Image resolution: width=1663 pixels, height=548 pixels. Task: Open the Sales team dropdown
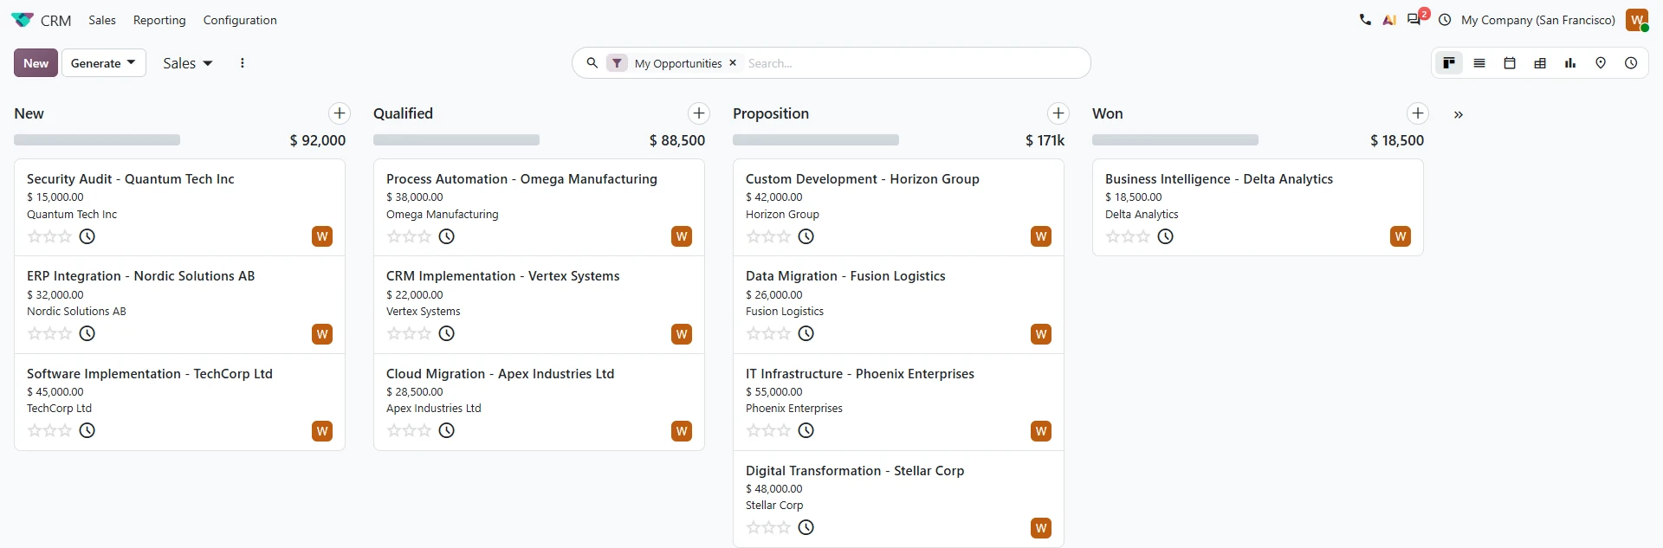pos(187,63)
